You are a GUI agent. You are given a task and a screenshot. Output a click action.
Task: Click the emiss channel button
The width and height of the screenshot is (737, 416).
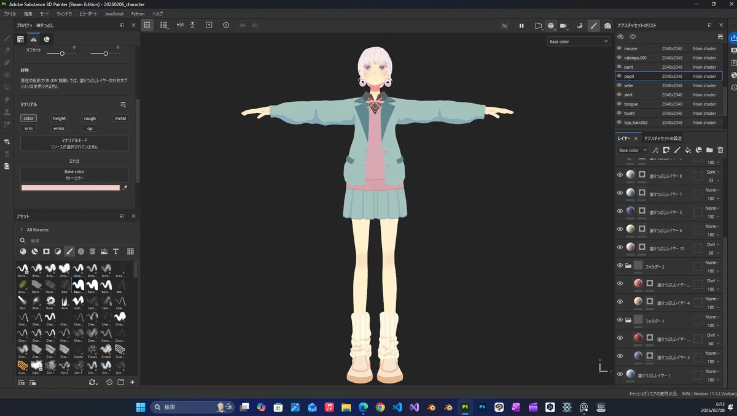point(59,128)
